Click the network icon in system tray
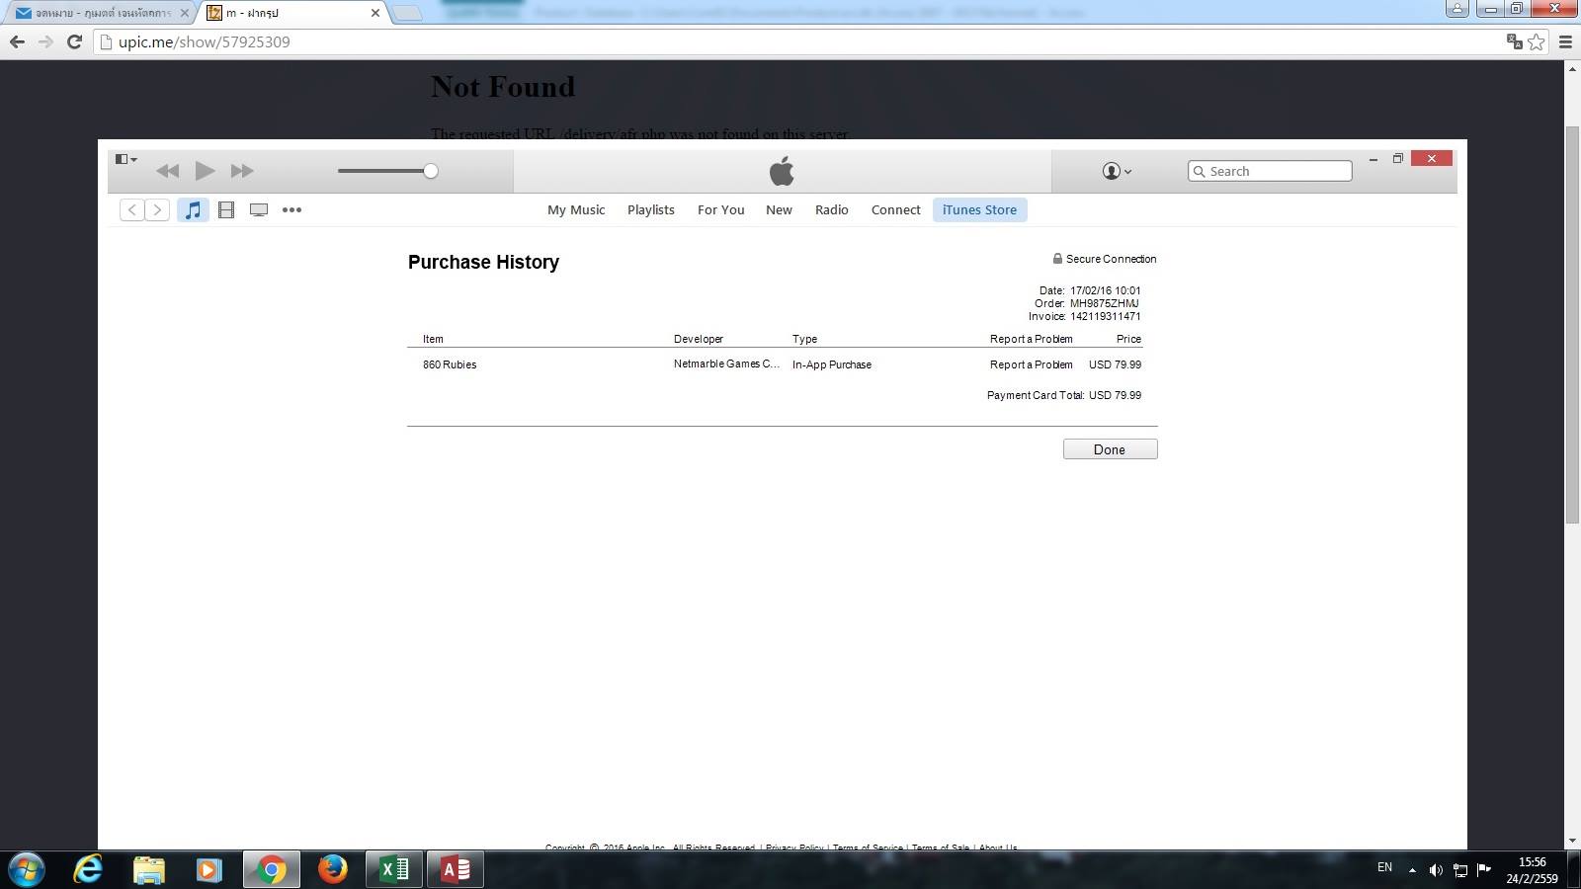The width and height of the screenshot is (1581, 889). point(1459,870)
